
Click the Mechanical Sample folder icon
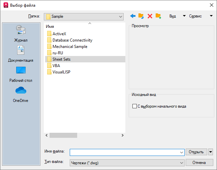point(49,46)
